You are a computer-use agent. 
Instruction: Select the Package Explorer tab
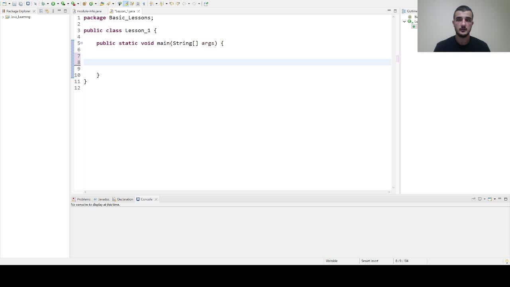[18, 11]
